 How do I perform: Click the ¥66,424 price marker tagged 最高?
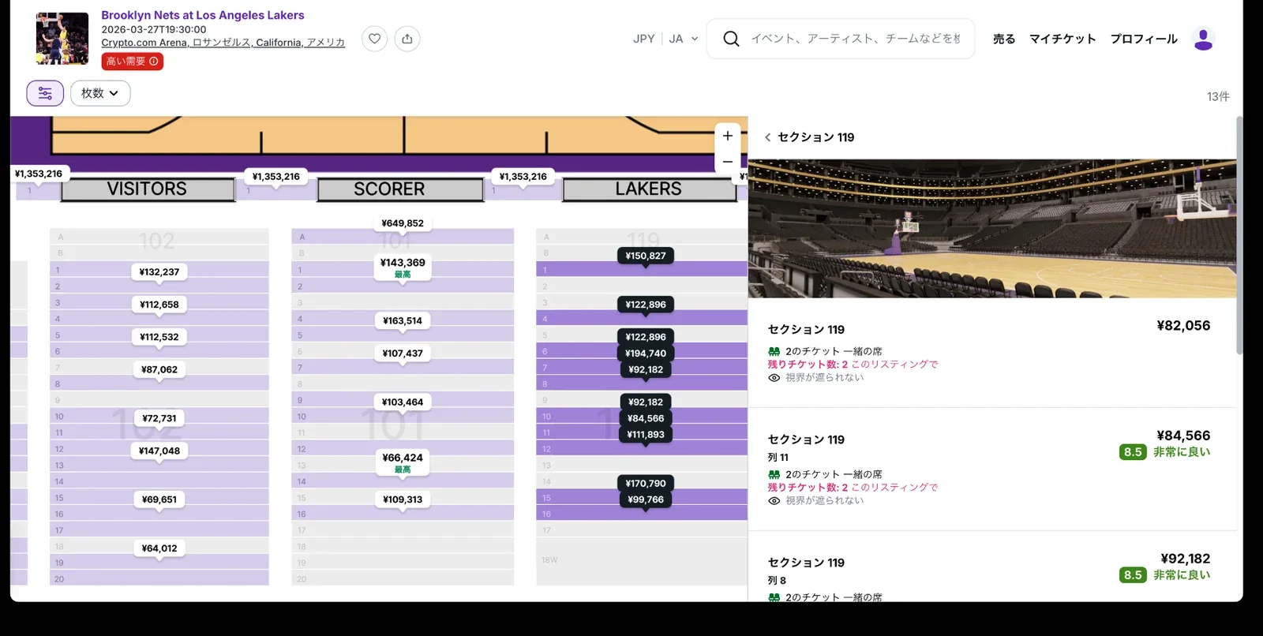point(403,462)
